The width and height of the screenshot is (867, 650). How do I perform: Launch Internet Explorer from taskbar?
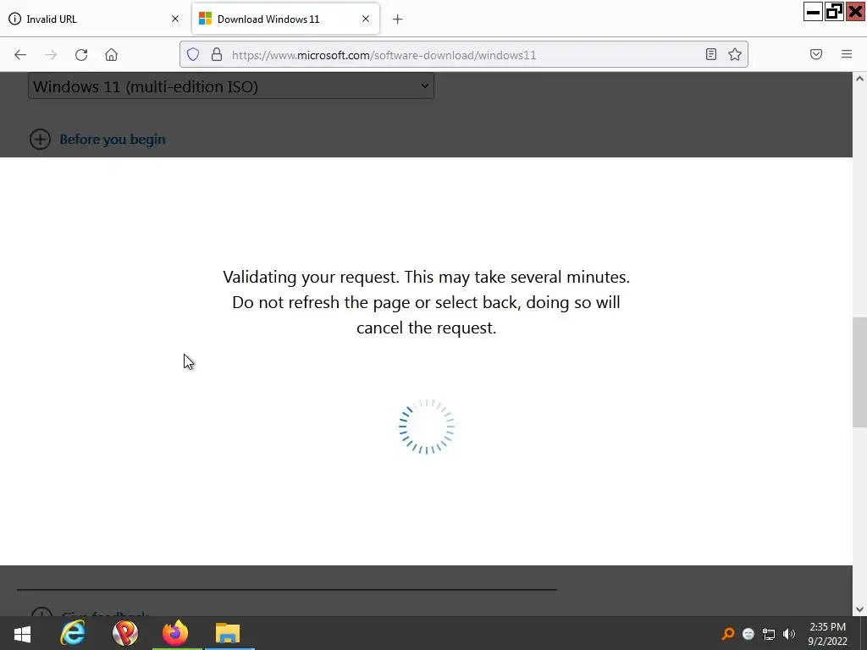click(x=73, y=633)
